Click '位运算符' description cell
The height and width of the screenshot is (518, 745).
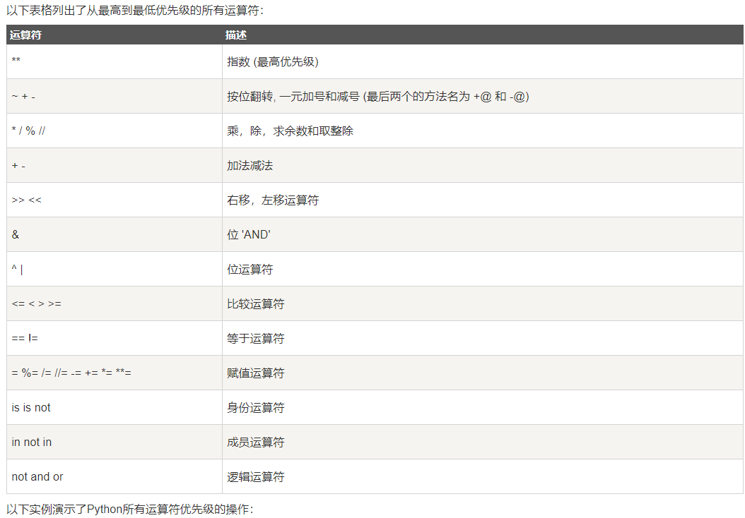pyautogui.click(x=483, y=270)
